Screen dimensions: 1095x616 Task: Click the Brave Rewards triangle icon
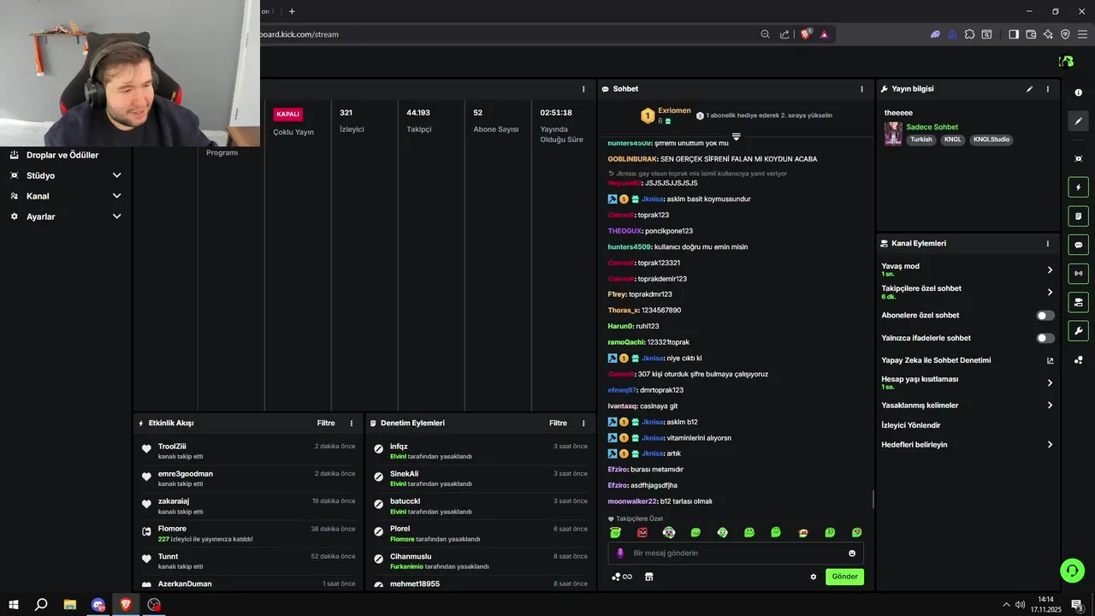[824, 34]
